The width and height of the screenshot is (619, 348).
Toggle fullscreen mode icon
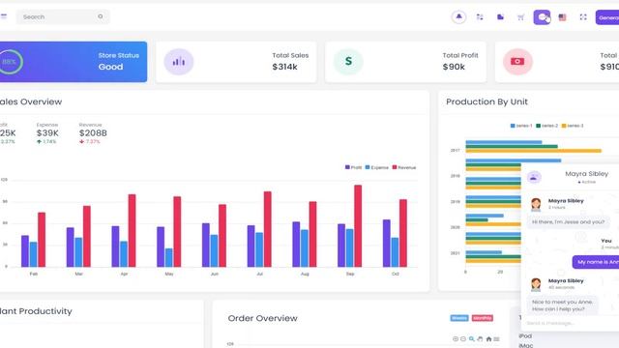583,17
